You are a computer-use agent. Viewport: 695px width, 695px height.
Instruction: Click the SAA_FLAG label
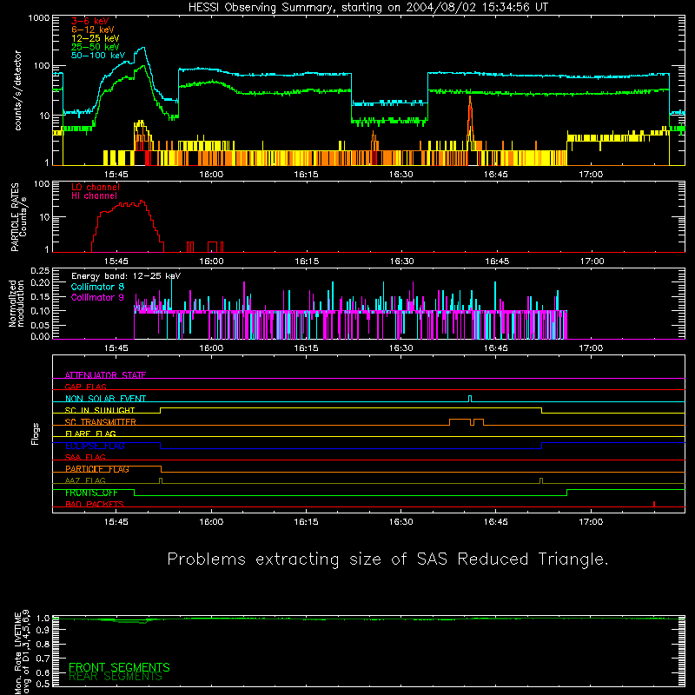click(x=85, y=458)
